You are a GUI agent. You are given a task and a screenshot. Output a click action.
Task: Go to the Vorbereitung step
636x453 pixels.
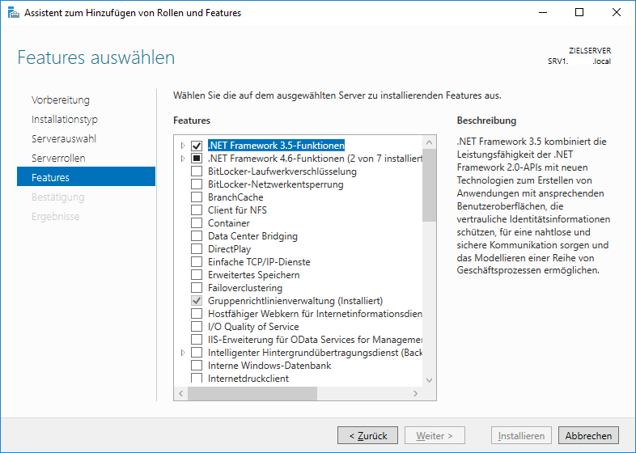pos(61,100)
